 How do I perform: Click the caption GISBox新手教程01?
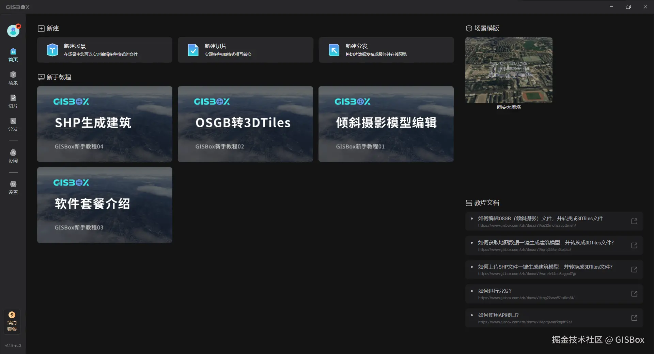pos(360,146)
